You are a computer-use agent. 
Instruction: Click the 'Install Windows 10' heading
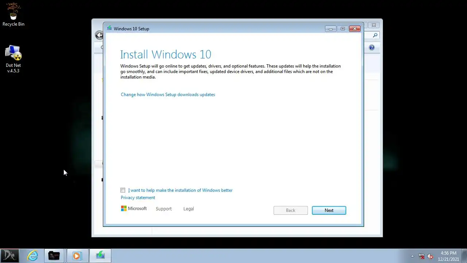click(166, 54)
